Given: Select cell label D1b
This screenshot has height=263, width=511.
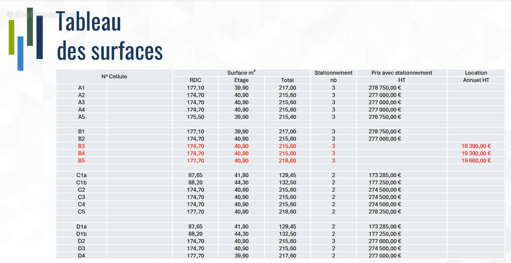Looking at the screenshot, I should (x=81, y=234).
